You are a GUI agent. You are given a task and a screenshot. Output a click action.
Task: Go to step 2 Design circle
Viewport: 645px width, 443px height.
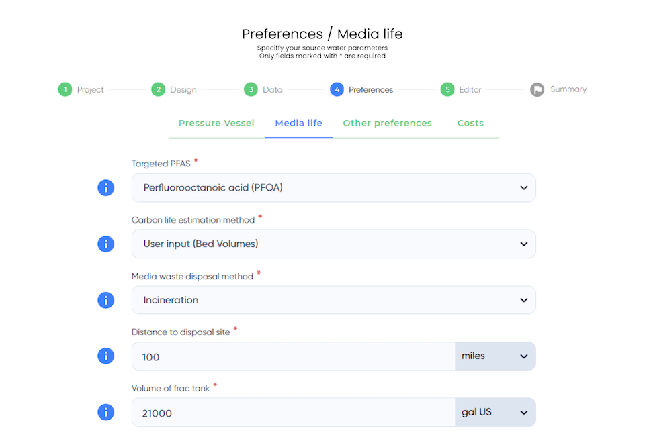159,89
